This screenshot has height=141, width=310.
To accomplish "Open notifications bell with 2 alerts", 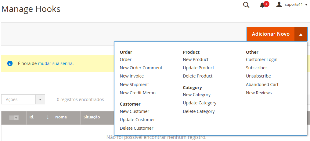I will coord(262,5).
